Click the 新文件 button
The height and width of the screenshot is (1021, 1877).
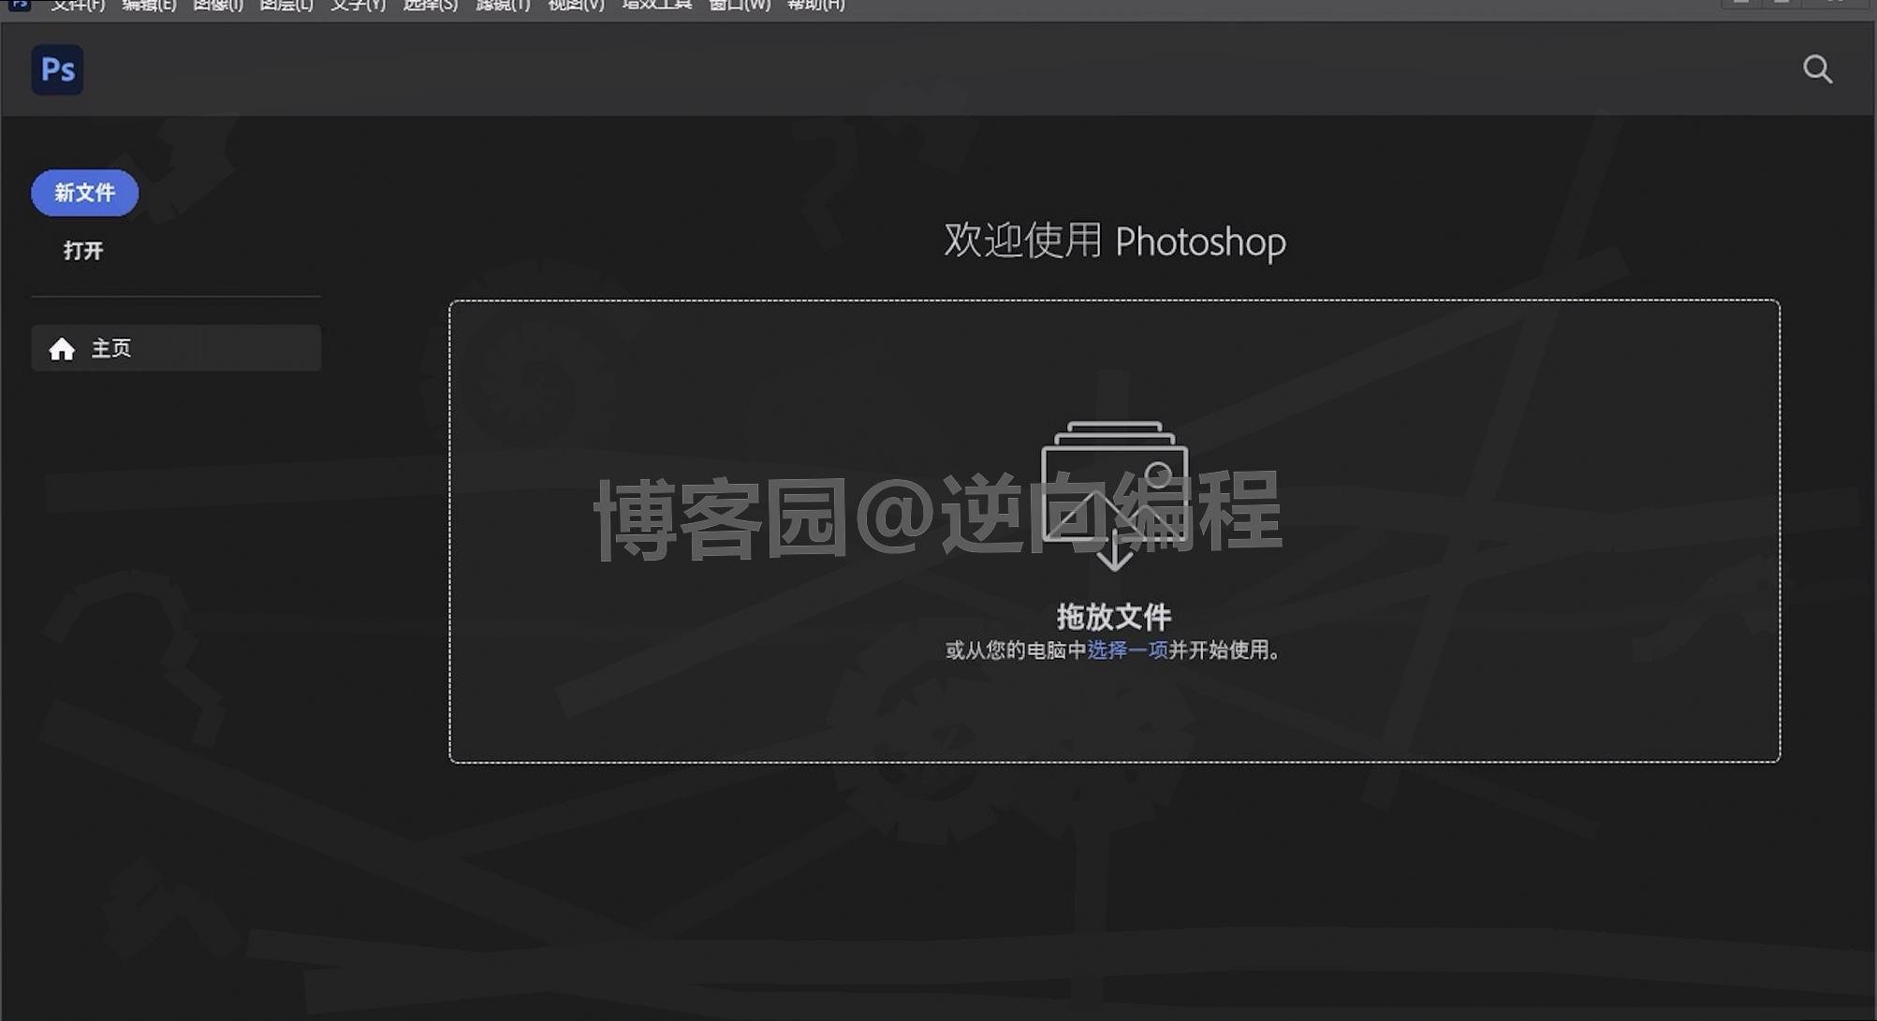pos(84,193)
